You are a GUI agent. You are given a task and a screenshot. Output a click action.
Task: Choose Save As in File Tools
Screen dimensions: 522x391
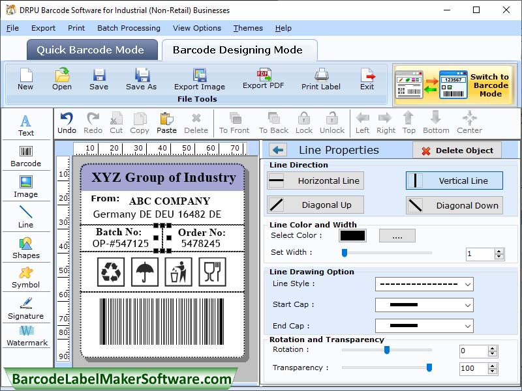tap(142, 79)
